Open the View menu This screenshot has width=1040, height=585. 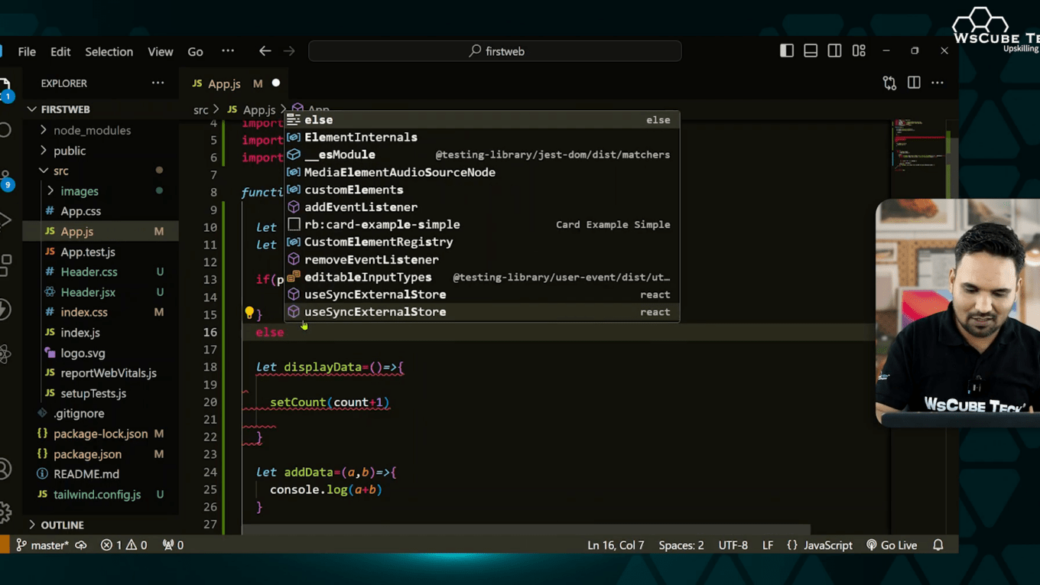click(x=160, y=52)
